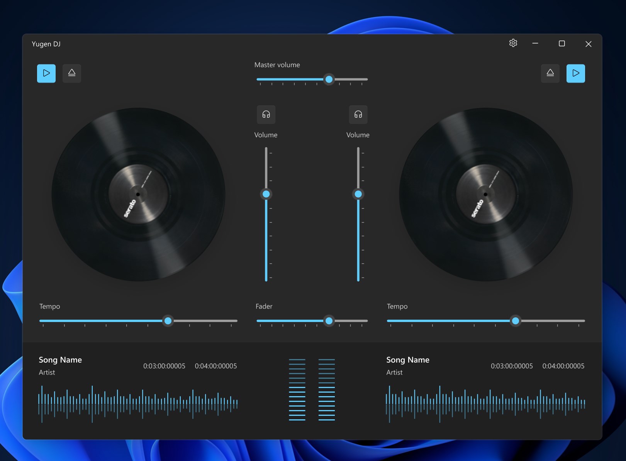Image resolution: width=626 pixels, height=461 pixels.
Task: Minimize the Yugen DJ window
Action: [x=535, y=44]
